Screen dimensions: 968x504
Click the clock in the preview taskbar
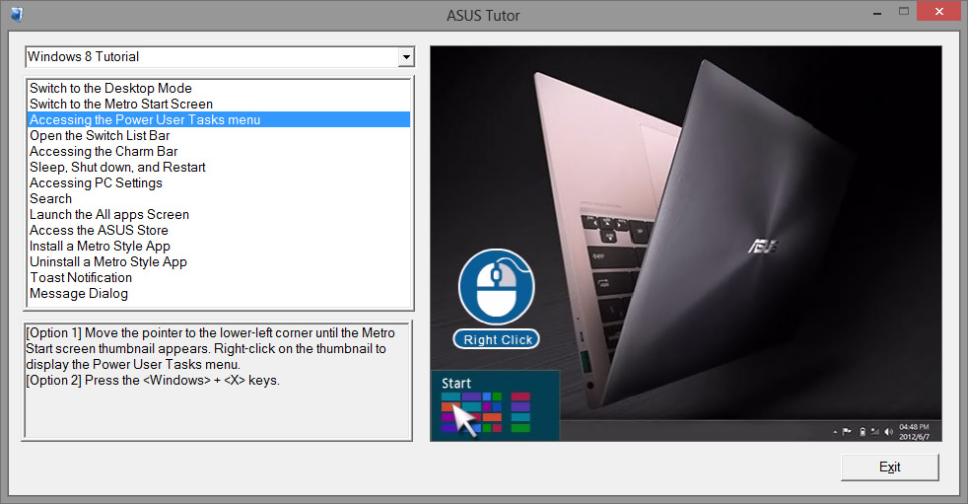click(x=914, y=432)
